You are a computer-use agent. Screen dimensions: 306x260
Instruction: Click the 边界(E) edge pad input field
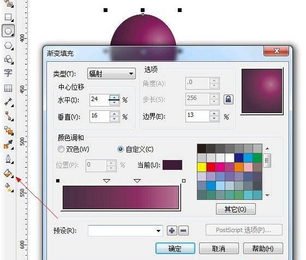[x=197, y=116]
